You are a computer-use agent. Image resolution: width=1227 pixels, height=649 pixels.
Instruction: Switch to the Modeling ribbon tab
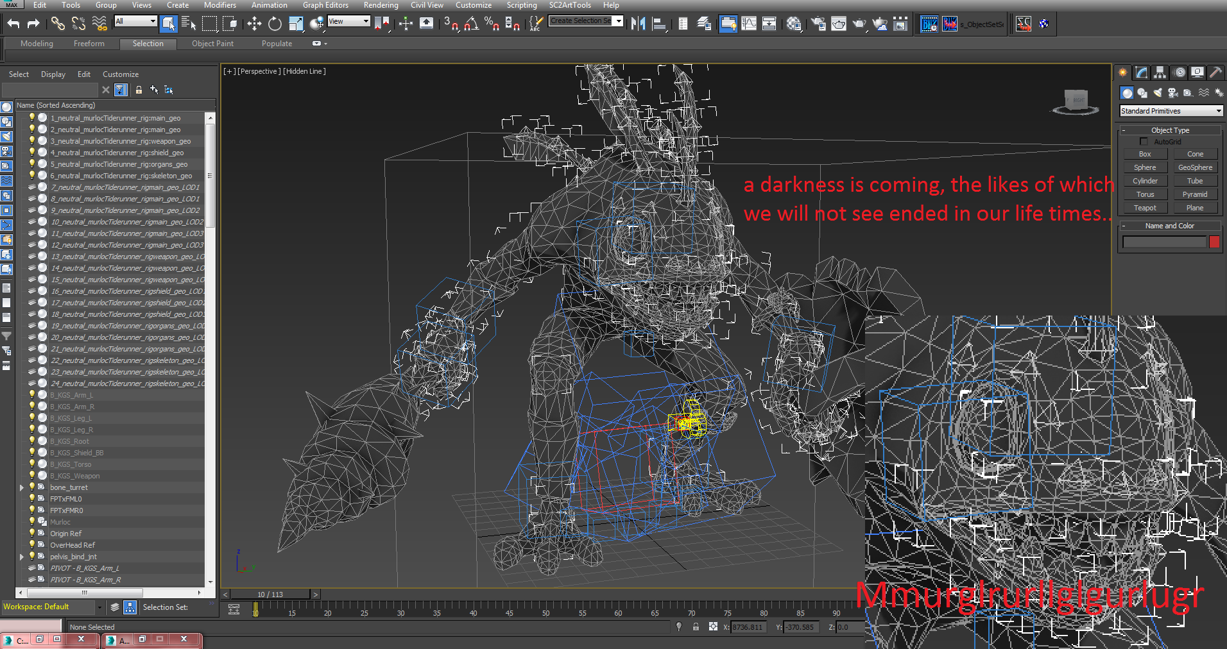tap(37, 44)
